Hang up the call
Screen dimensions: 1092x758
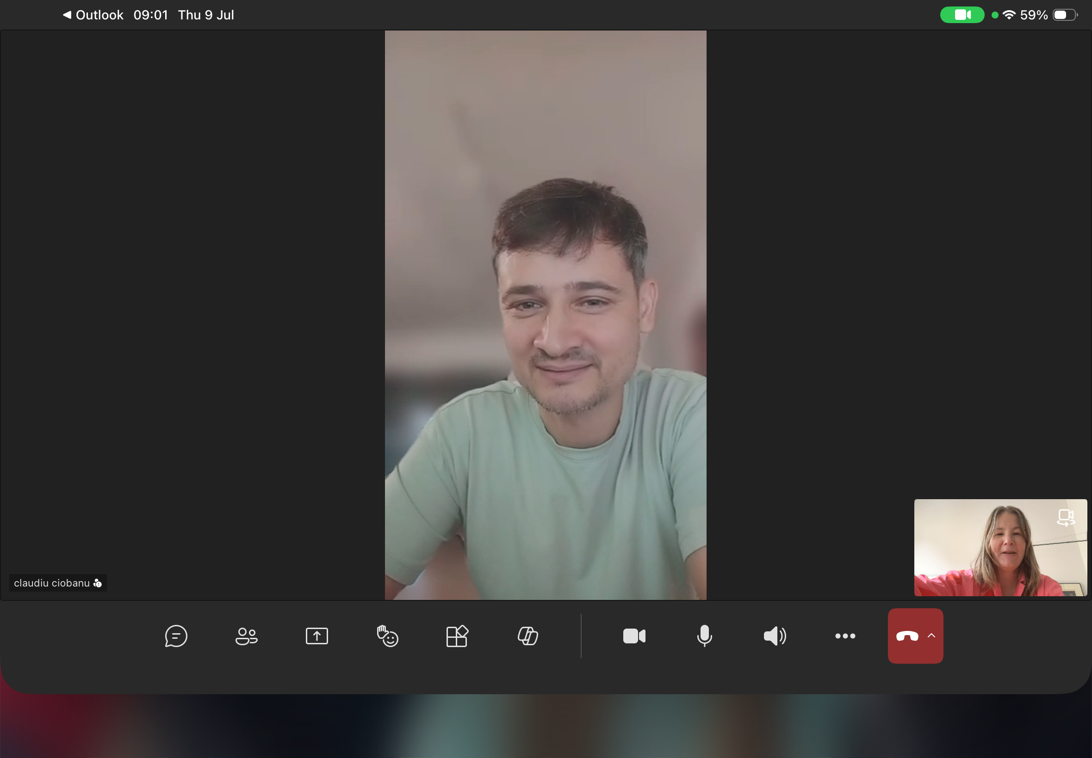pyautogui.click(x=907, y=636)
